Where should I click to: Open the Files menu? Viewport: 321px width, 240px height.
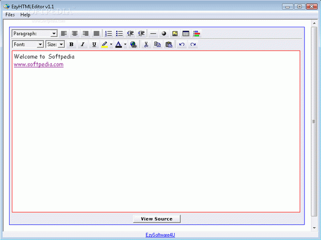10,15
